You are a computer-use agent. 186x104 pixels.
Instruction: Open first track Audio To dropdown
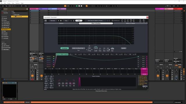(34, 61)
